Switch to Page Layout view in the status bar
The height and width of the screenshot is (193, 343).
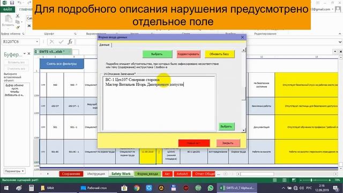tap(285, 180)
